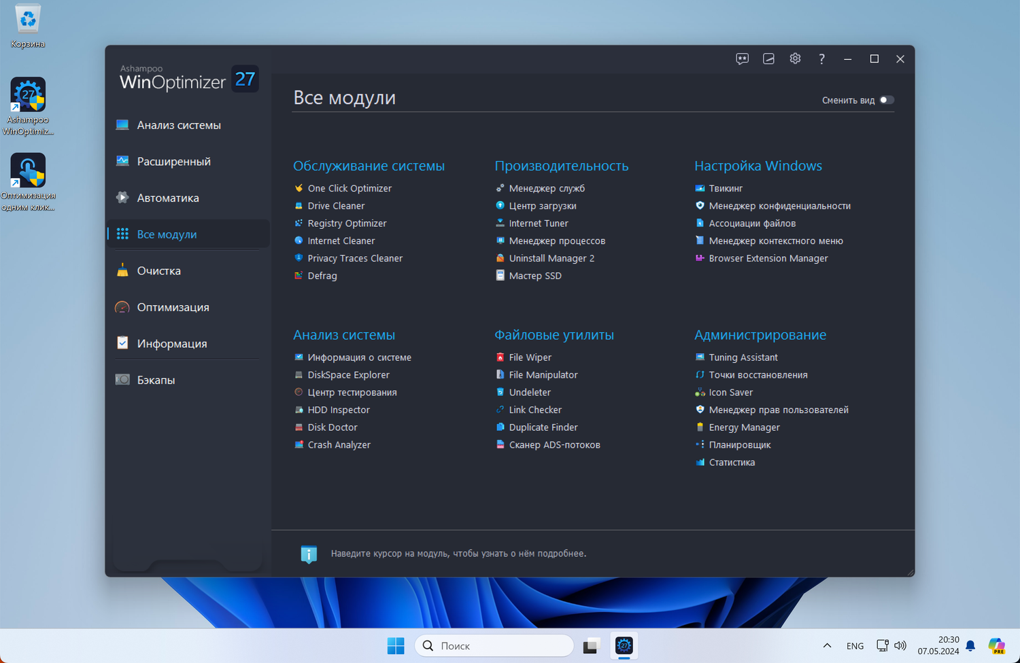The image size is (1020, 663).
Task: Click the Copilot icon in the taskbar
Action: (x=997, y=645)
